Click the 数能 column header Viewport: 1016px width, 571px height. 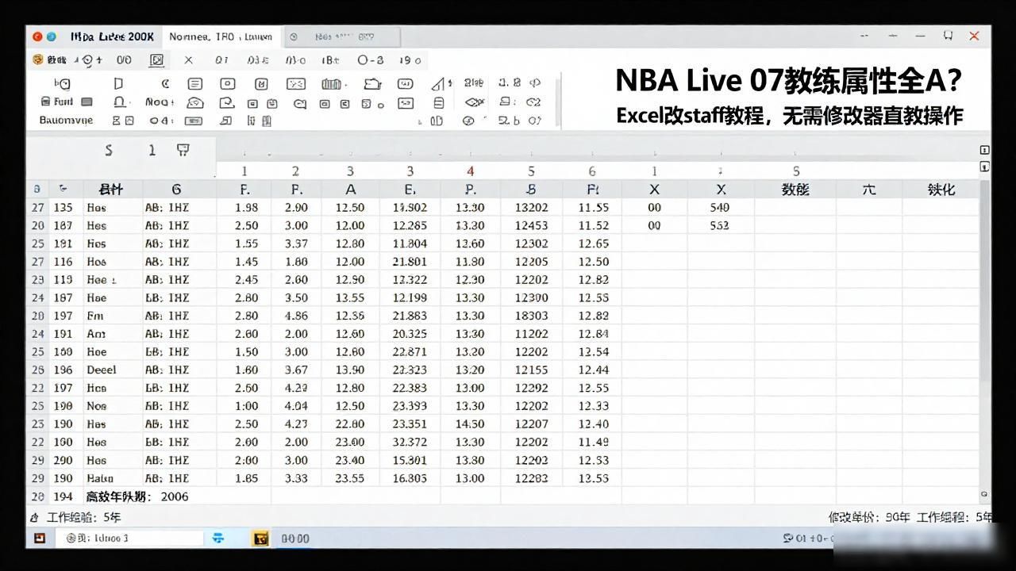click(795, 190)
